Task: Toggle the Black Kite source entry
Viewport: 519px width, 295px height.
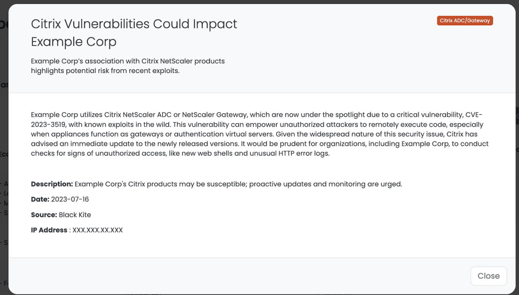Action: click(x=75, y=215)
